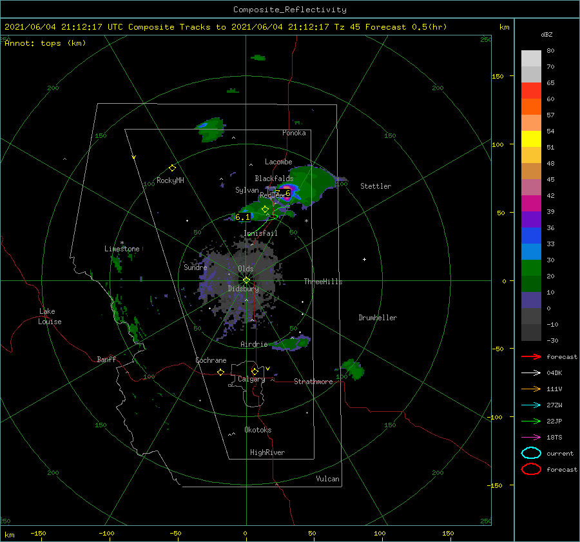Screen dimensions: 580x542
Task: Click the Composite_Reflectivity title
Action: (x=290, y=10)
